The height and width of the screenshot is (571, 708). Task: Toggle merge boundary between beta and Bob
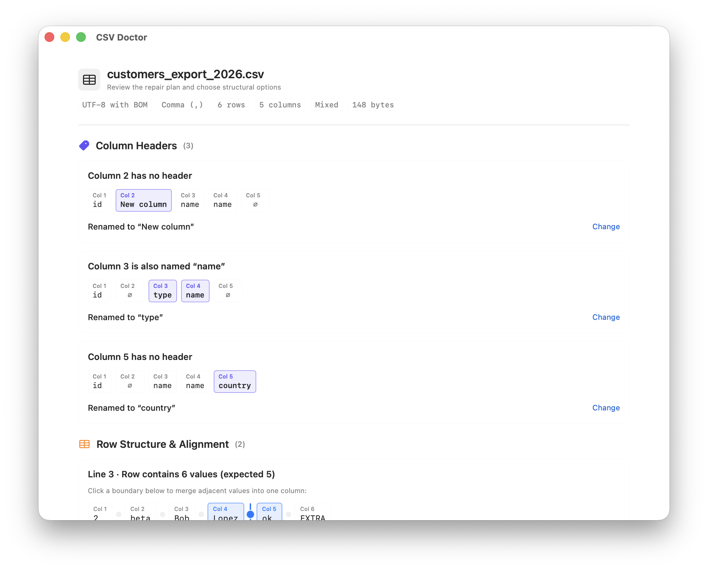(x=163, y=514)
